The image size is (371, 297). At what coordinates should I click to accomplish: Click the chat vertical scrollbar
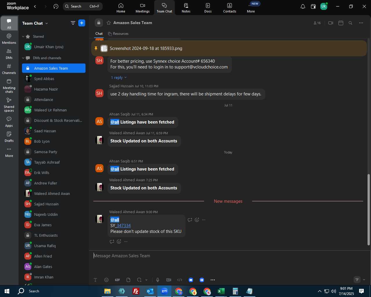coord(369,209)
